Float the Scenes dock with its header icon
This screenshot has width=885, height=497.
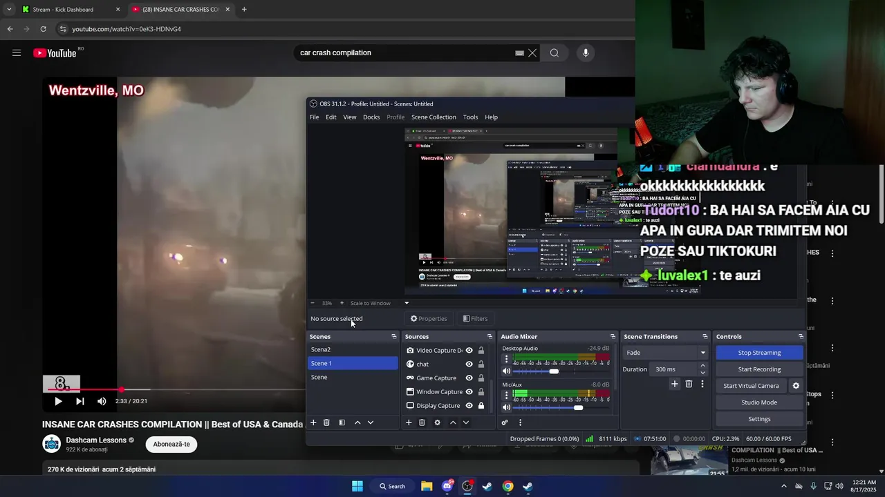click(x=394, y=337)
